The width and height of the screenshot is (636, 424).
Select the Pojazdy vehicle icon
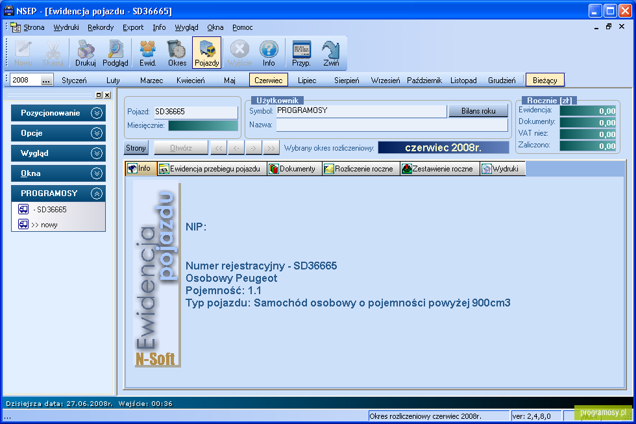[x=207, y=53]
